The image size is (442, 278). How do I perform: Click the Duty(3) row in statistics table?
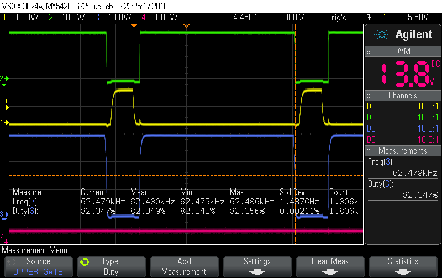click(186, 211)
